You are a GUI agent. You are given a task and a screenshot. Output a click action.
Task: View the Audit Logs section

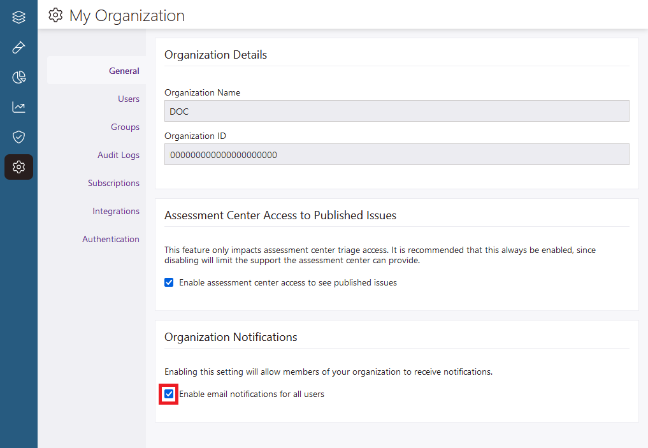(x=119, y=155)
